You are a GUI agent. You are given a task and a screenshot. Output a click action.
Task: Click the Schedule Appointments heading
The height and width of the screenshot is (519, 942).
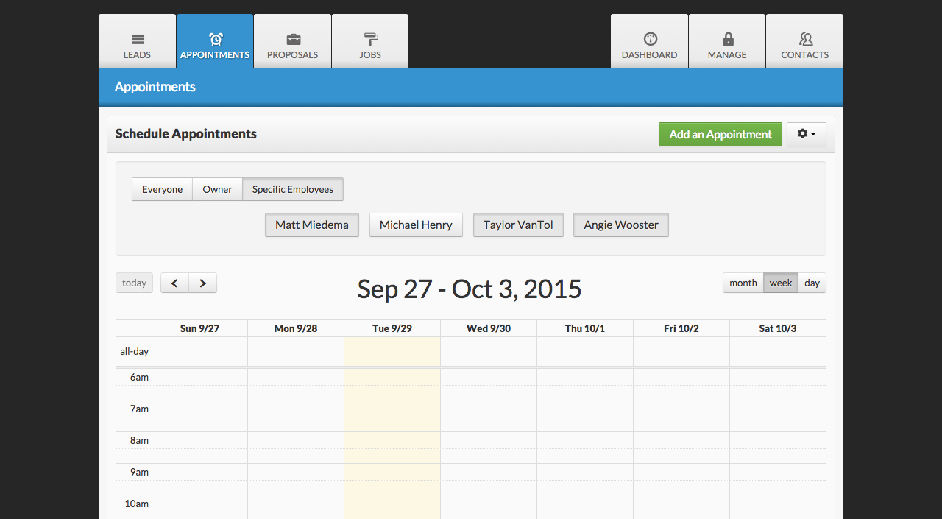tap(186, 134)
